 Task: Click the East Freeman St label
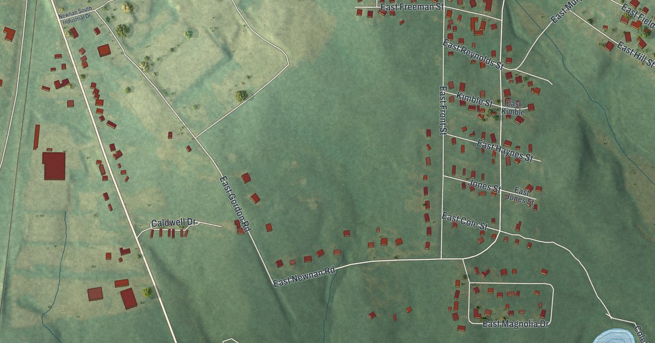coord(412,7)
